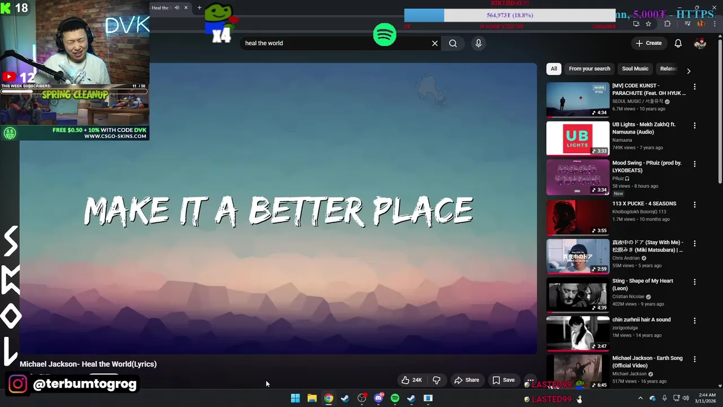Viewport: 723px width, 407px height.
Task: Dislike the Heal the World video
Action: (x=436, y=380)
